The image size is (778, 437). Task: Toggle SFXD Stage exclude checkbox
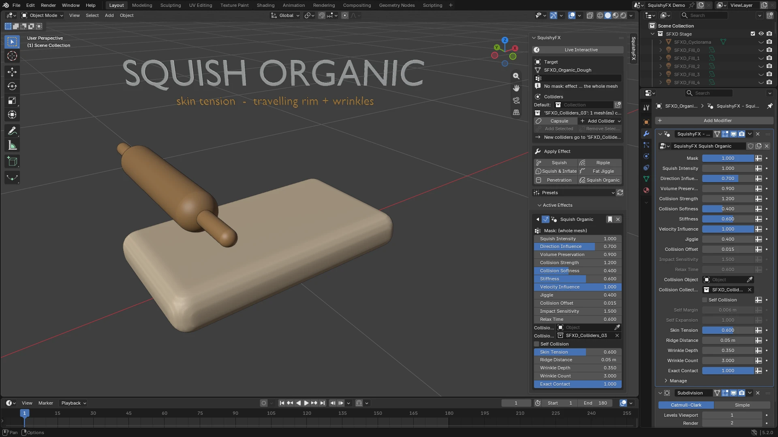[x=753, y=34]
